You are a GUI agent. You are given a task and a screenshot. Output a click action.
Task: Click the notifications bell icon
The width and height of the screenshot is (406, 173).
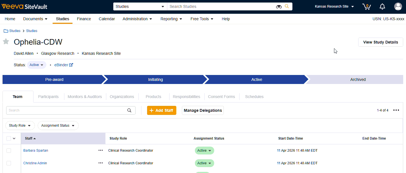point(382,6)
